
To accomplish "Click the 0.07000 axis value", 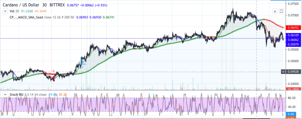I will 293,15.
